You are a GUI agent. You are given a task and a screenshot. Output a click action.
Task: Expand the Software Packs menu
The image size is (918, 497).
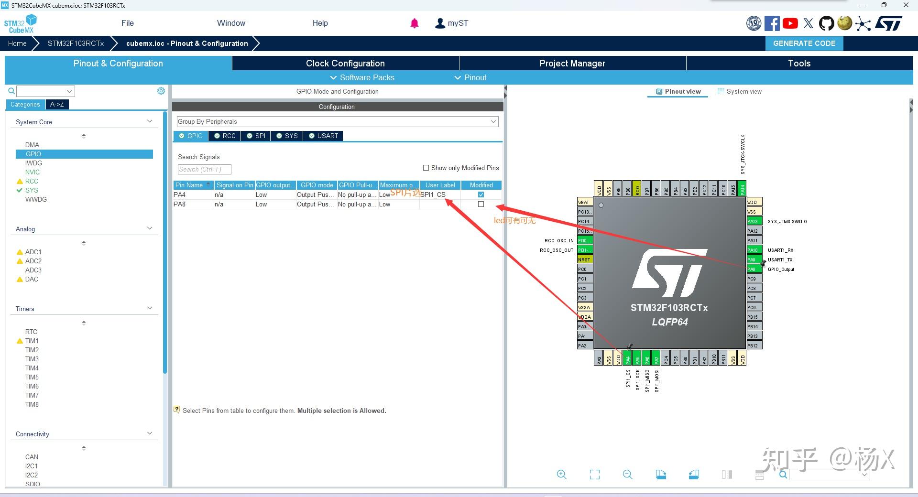(x=362, y=77)
